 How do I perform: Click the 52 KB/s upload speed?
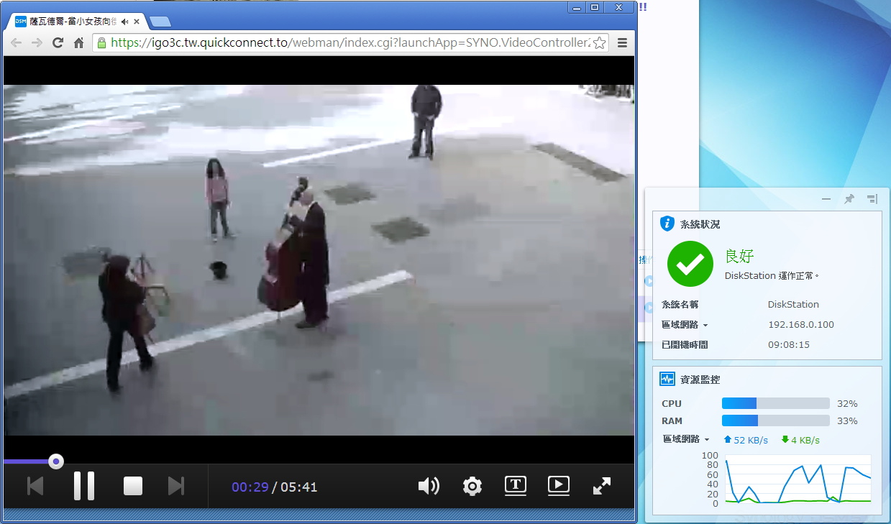pyautogui.click(x=746, y=440)
